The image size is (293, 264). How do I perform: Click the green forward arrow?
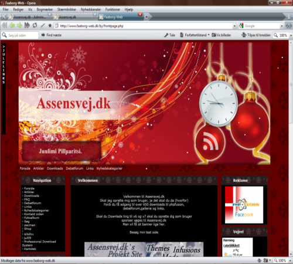pos(19,25)
